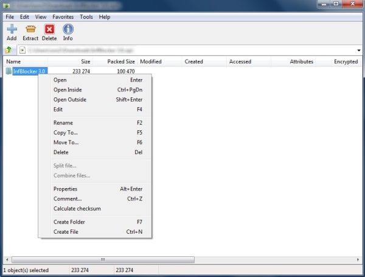Click the 100 470 packed size cell
Screen dimensions: 365x277
coord(126,71)
